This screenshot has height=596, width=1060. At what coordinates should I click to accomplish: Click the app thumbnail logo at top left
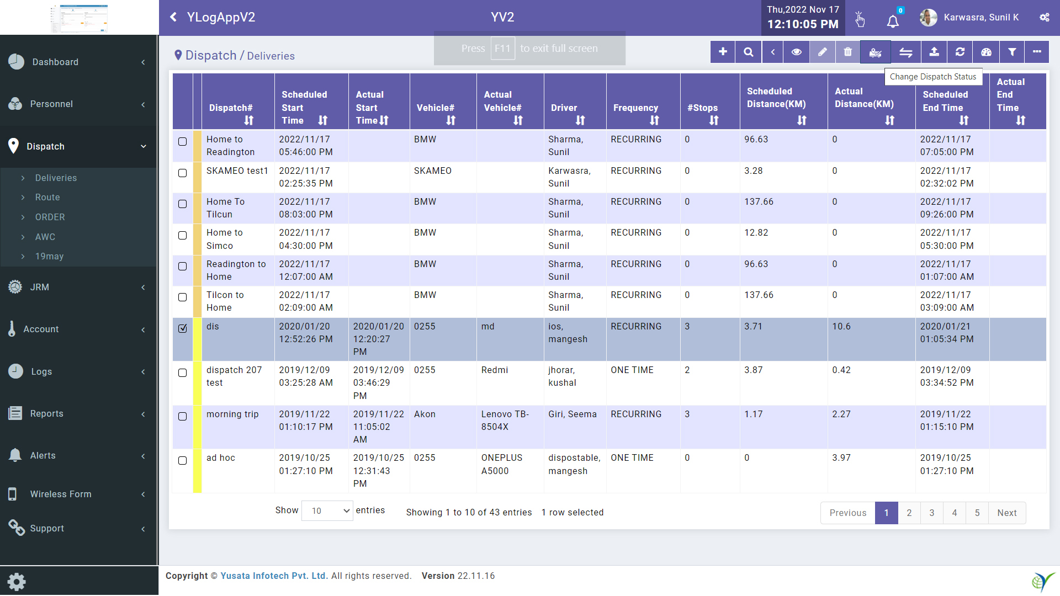pyautogui.click(x=79, y=18)
